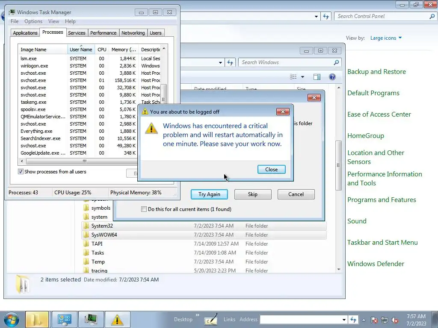Viewport: 438px width, 328px height.
Task: Click the System32 folder icon
Action: click(86, 225)
